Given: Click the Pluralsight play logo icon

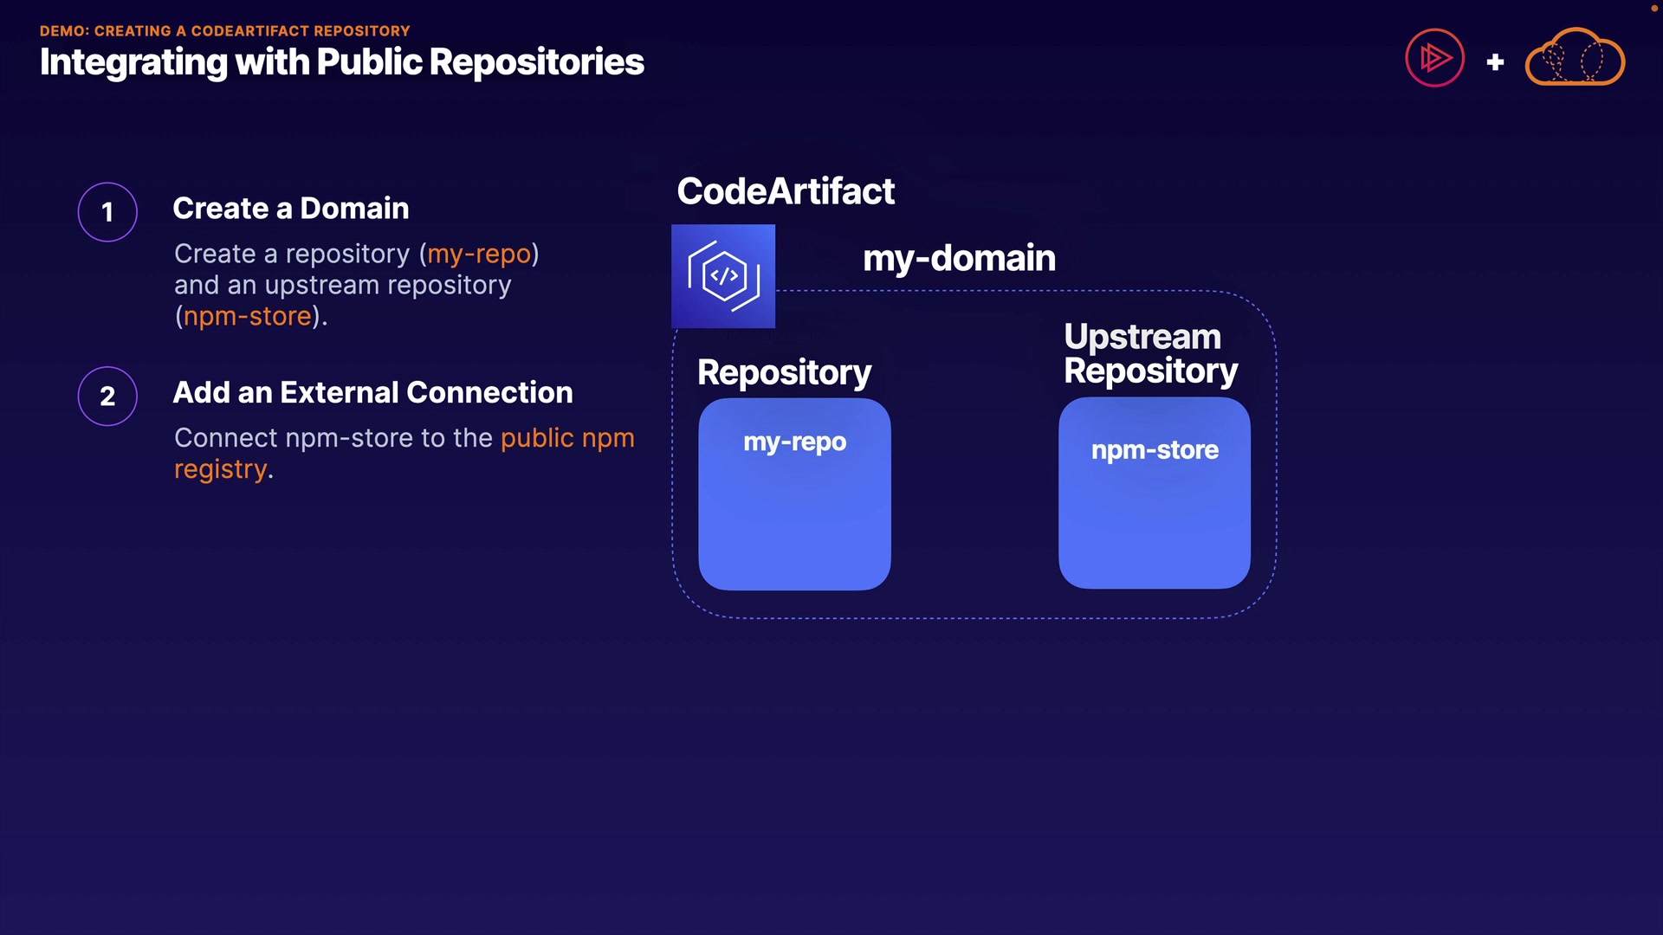Looking at the screenshot, I should coord(1434,59).
